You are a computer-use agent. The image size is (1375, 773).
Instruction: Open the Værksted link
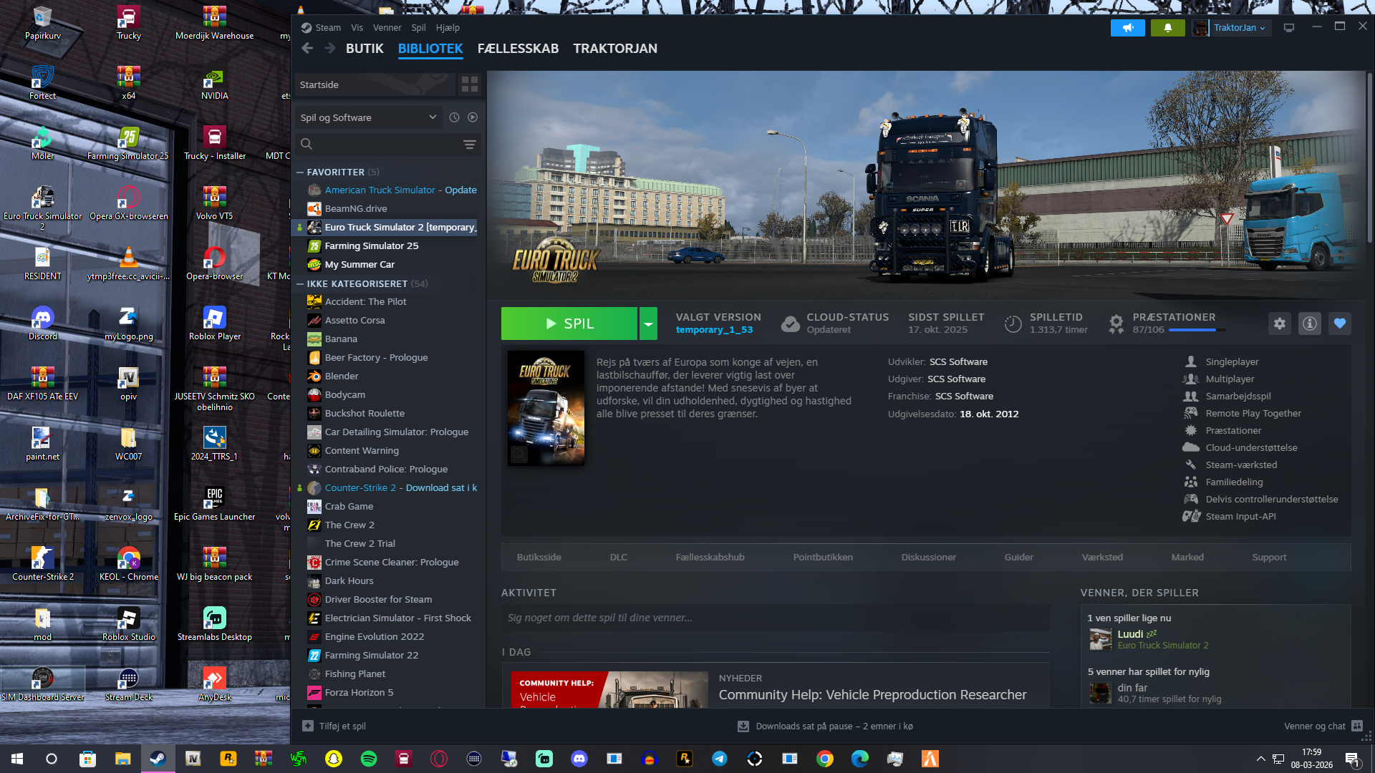1101,557
